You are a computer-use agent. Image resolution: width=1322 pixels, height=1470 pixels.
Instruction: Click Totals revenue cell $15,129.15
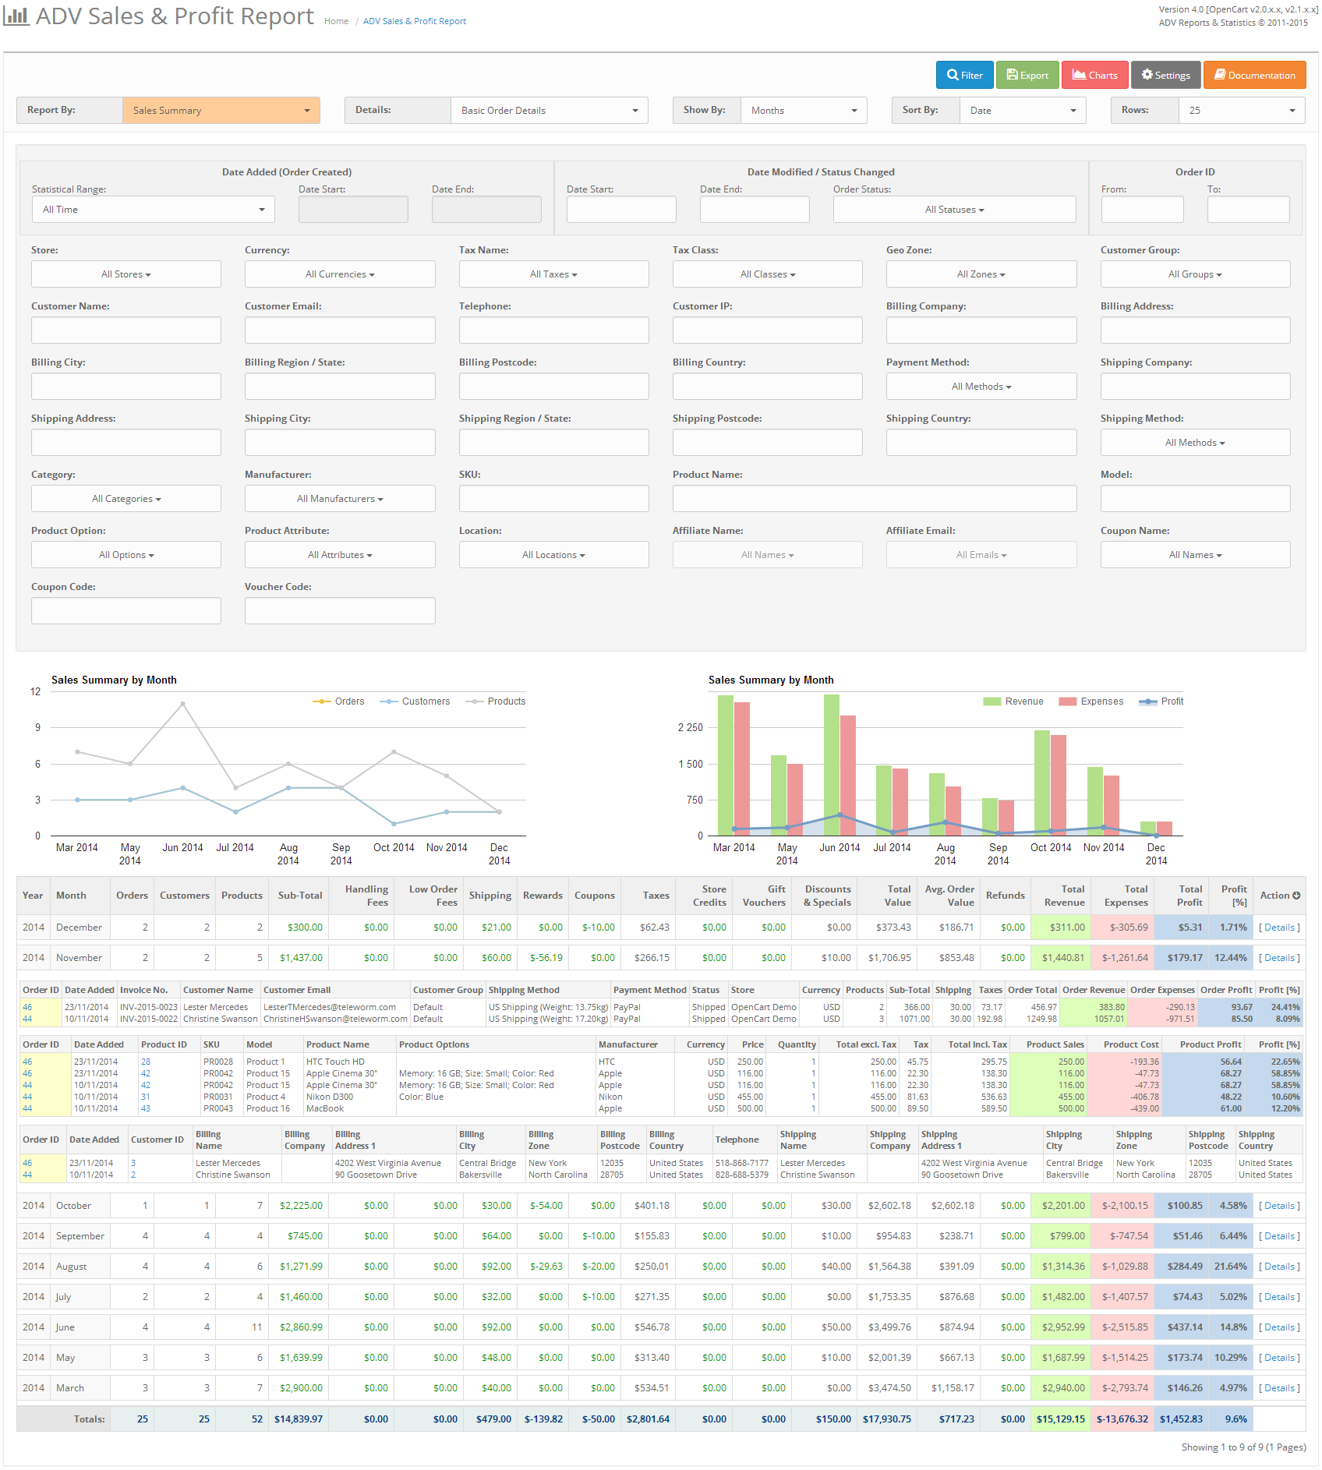point(1060,1419)
